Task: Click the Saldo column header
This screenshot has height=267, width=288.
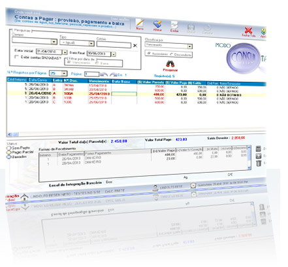Action: pos(197,82)
